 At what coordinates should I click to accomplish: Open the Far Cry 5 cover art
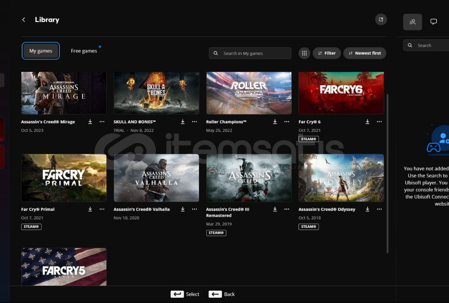point(64,267)
